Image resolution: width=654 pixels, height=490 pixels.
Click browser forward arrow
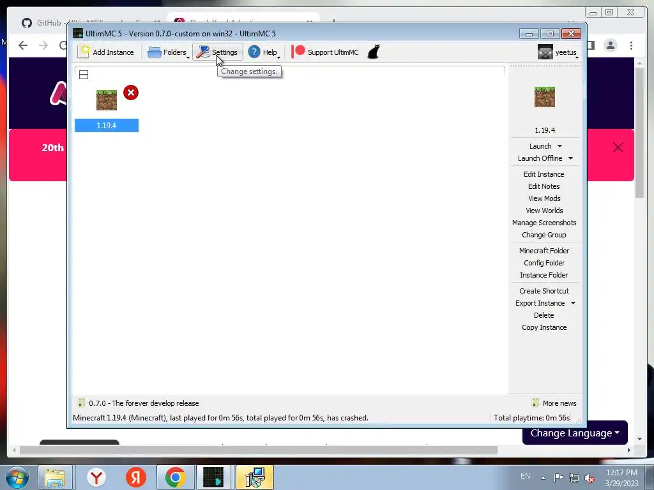tap(43, 45)
